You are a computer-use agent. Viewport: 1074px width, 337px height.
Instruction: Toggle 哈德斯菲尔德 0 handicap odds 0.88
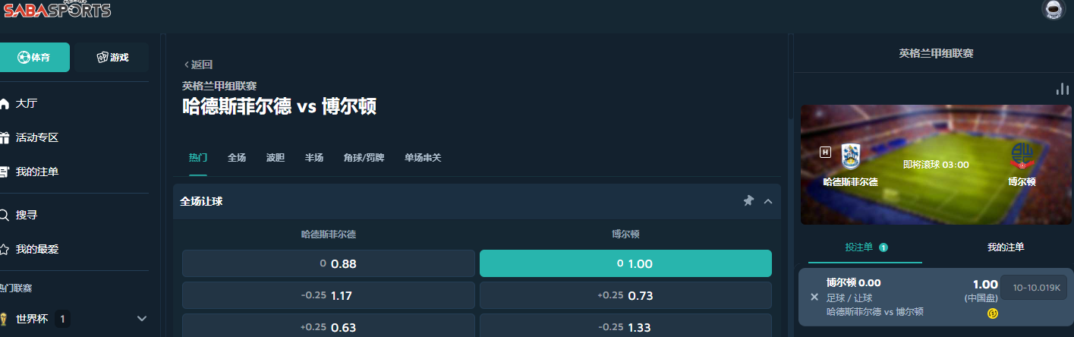pos(328,263)
